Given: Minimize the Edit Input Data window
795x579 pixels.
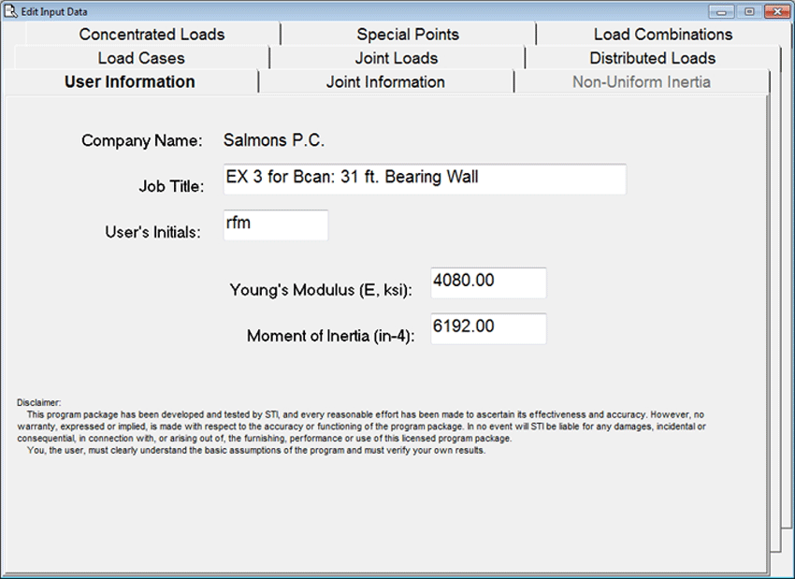Looking at the screenshot, I should (720, 11).
